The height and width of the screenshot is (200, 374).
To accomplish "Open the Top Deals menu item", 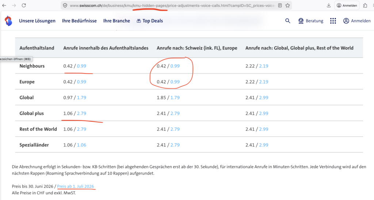I will [x=153, y=21].
